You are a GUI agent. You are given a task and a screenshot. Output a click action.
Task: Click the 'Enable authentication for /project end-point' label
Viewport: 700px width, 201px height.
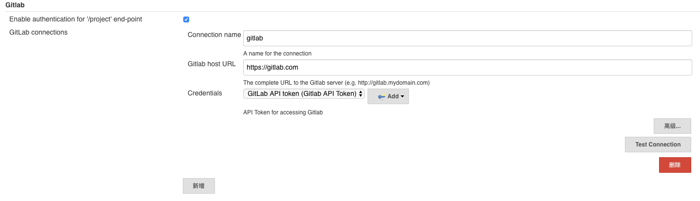pos(76,19)
